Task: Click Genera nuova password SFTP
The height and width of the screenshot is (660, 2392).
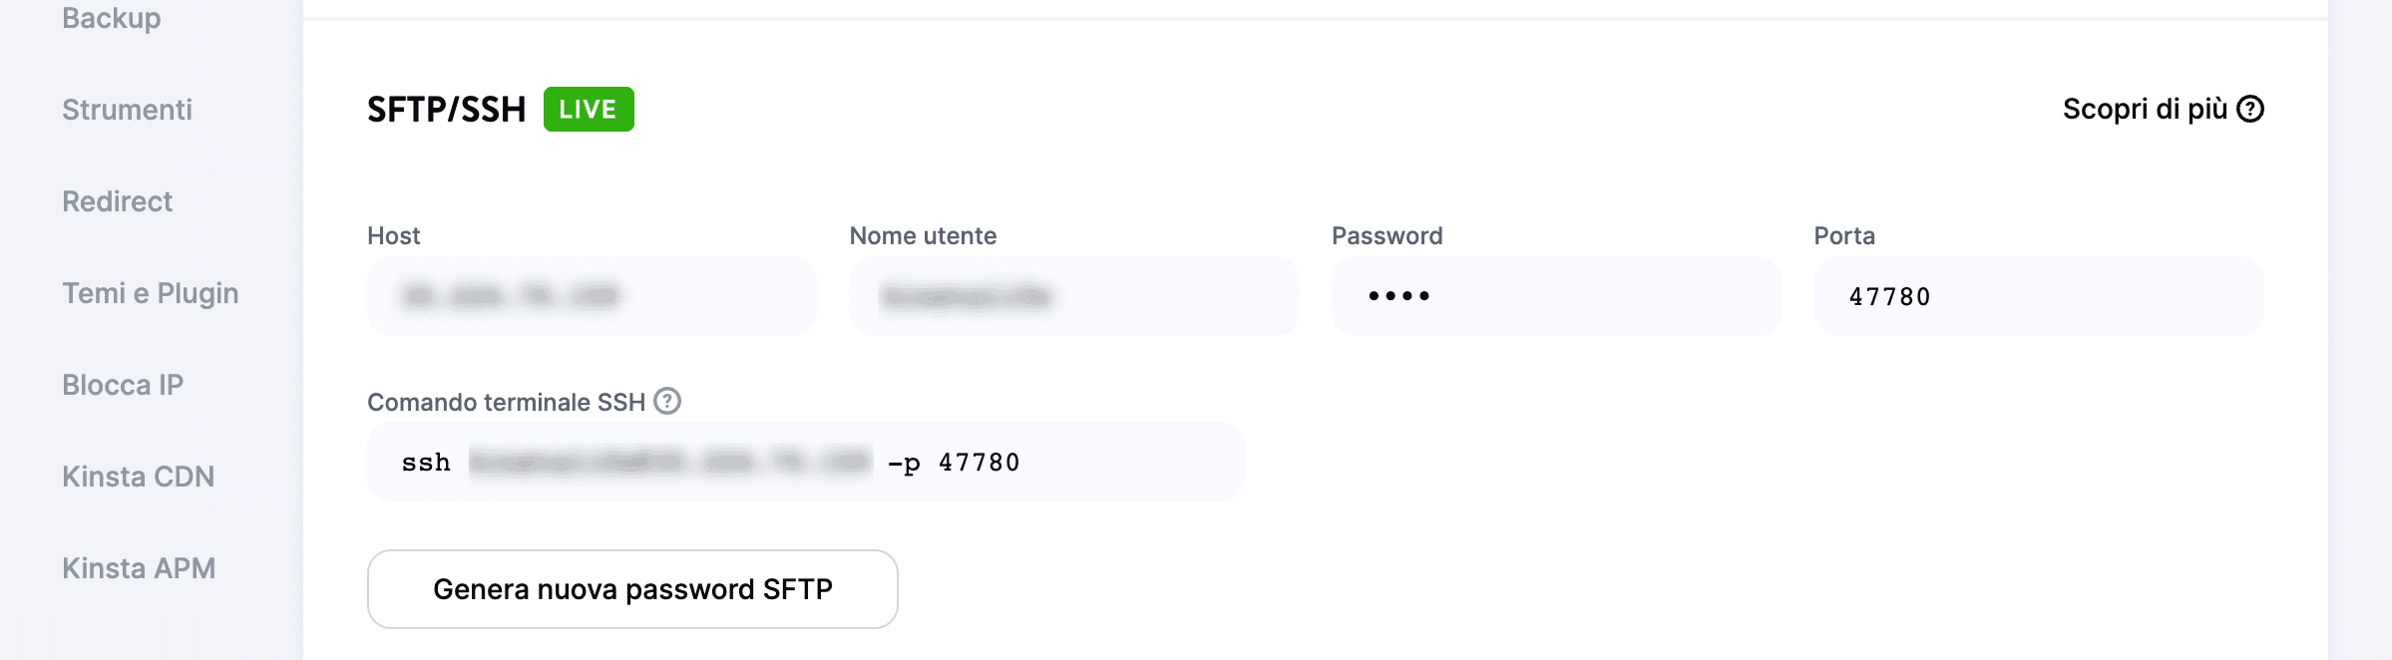Action: click(x=632, y=589)
